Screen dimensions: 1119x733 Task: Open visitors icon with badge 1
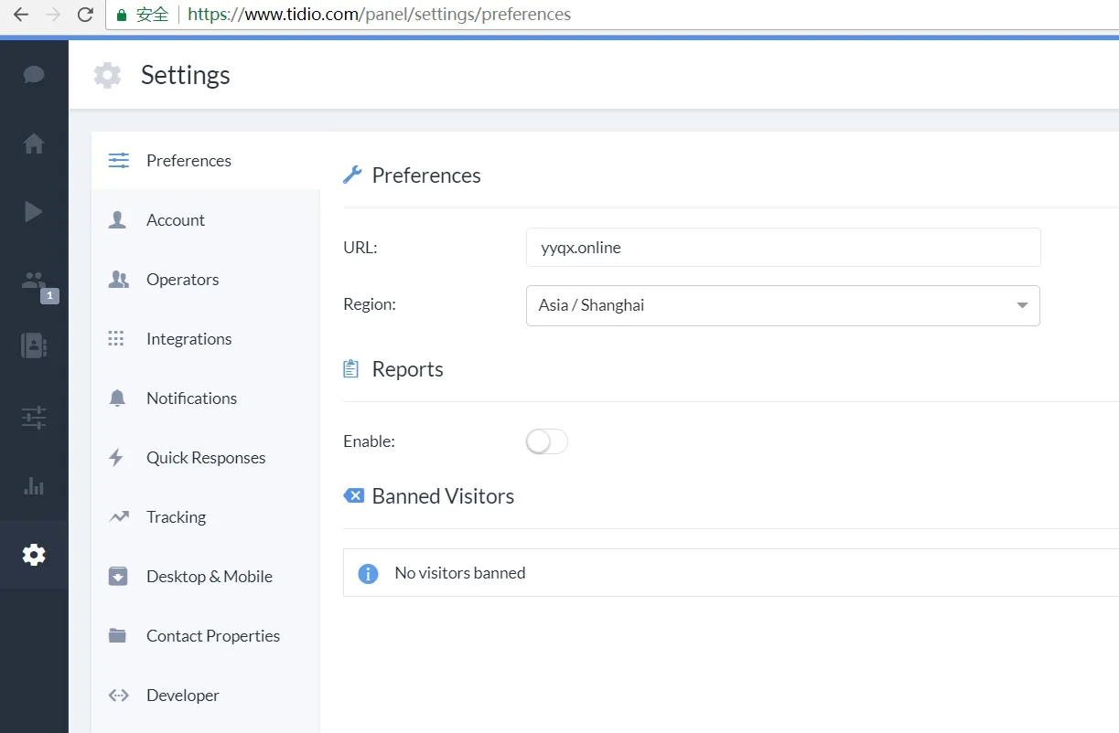pyautogui.click(x=35, y=282)
